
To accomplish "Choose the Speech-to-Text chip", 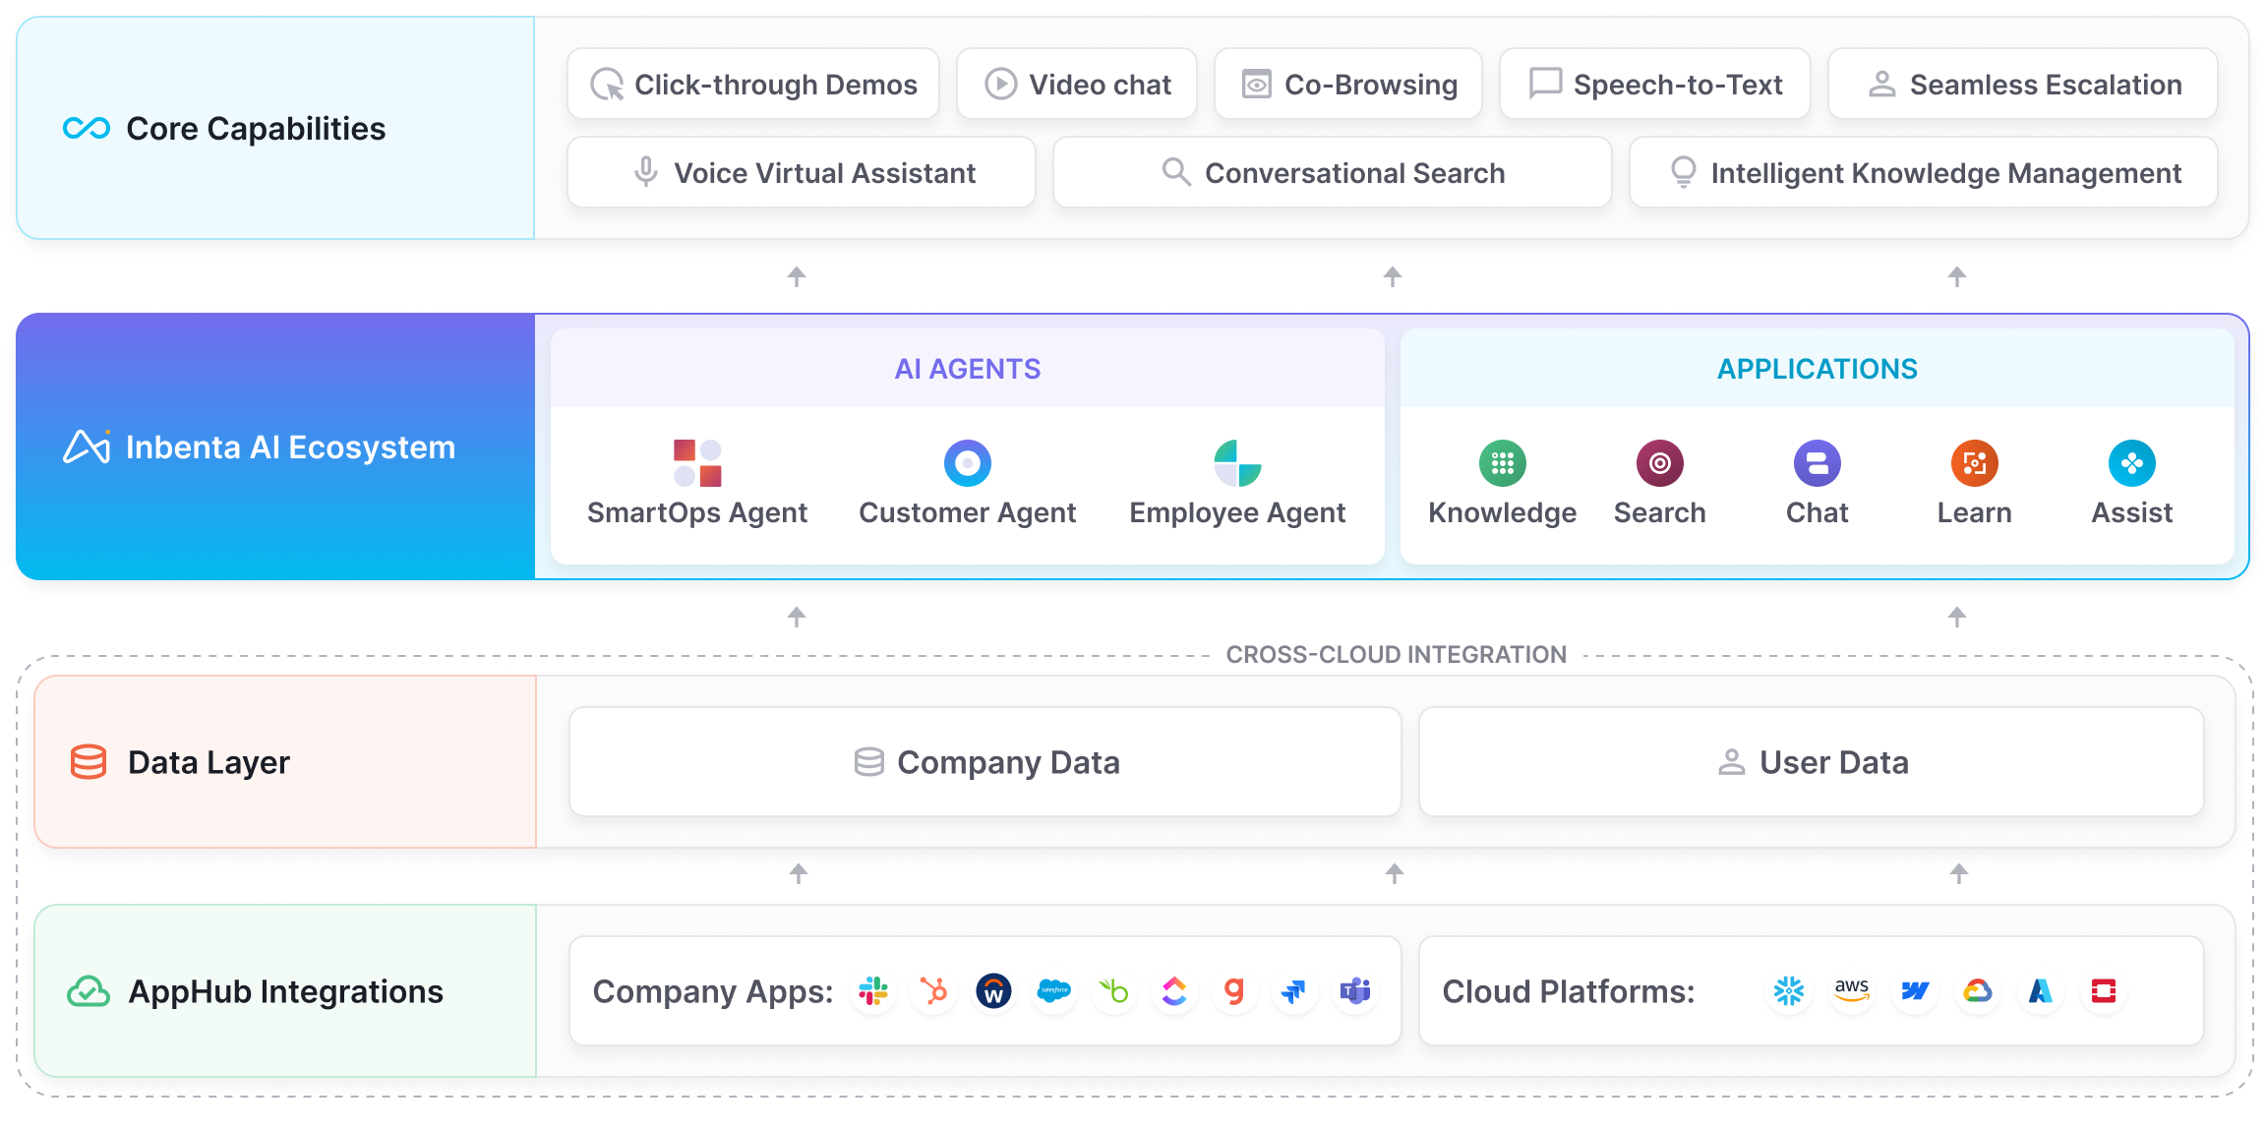I will [1655, 84].
